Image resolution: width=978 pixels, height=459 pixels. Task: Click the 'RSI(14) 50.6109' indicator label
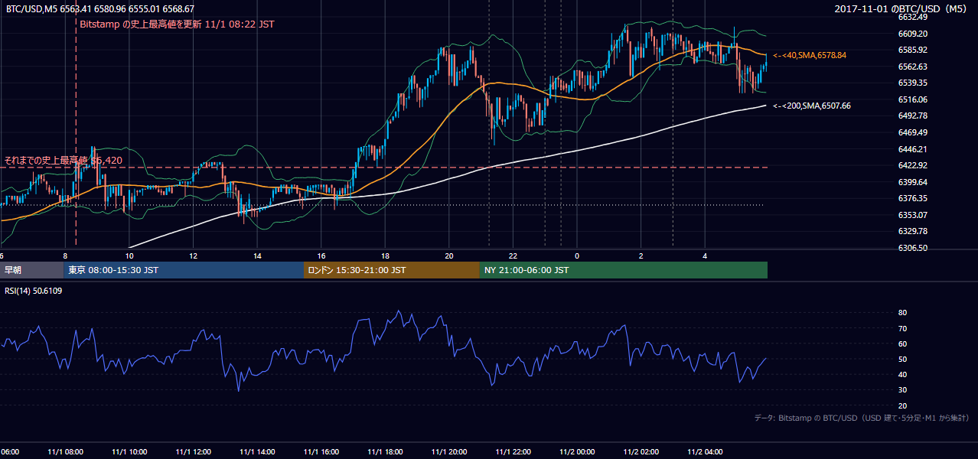(x=34, y=291)
